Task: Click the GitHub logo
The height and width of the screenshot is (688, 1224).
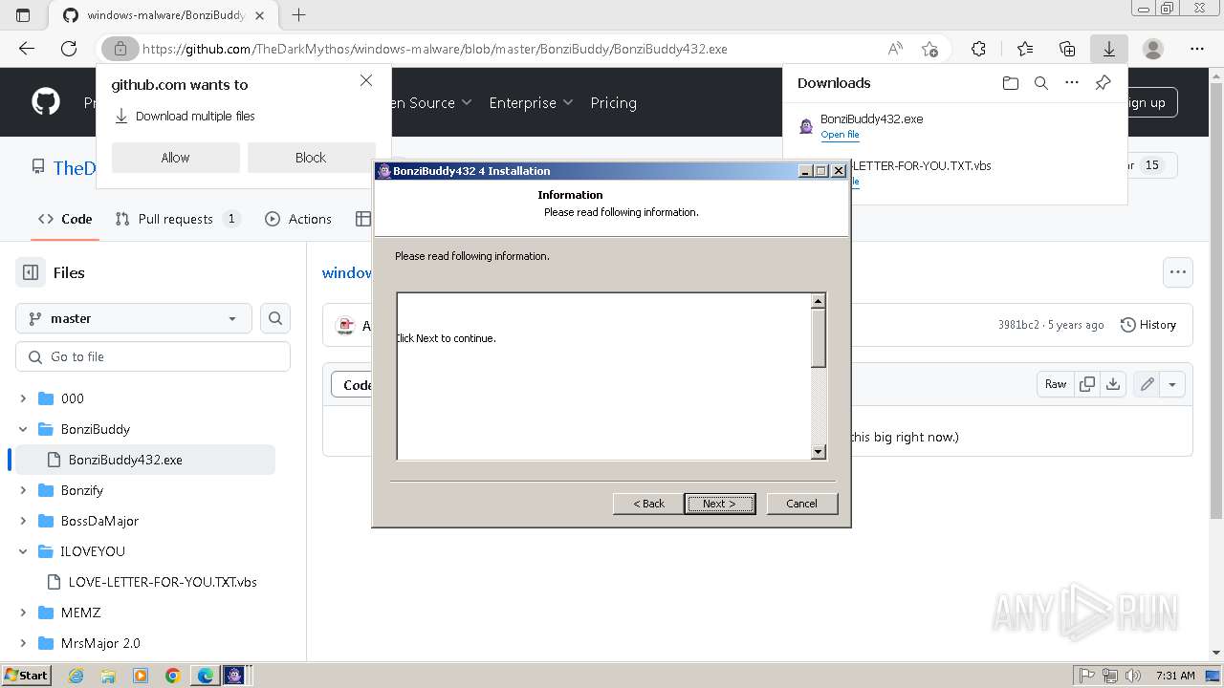Action: (46, 102)
